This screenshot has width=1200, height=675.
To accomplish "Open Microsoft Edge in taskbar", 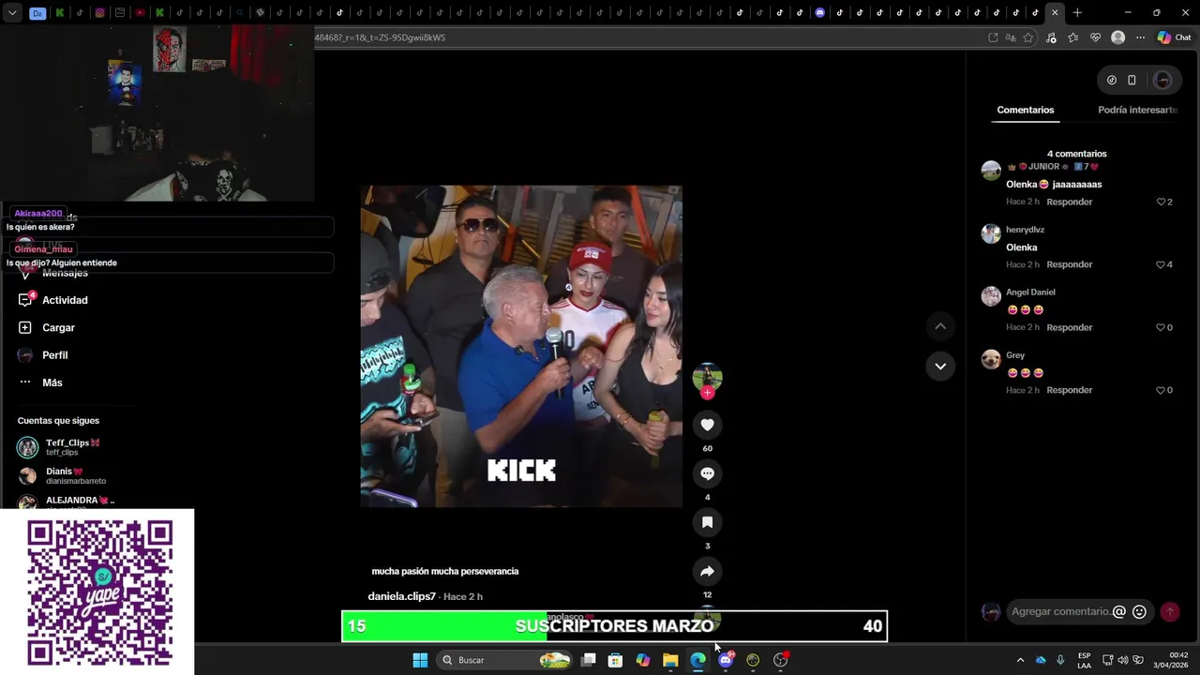I will point(697,660).
